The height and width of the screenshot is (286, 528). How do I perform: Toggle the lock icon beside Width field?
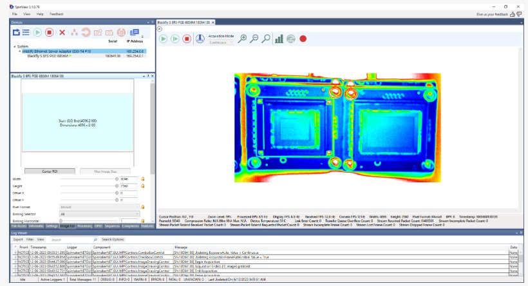pyautogui.click(x=142, y=179)
